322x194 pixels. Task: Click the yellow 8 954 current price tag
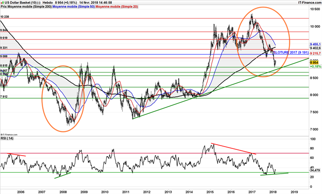point(314,62)
